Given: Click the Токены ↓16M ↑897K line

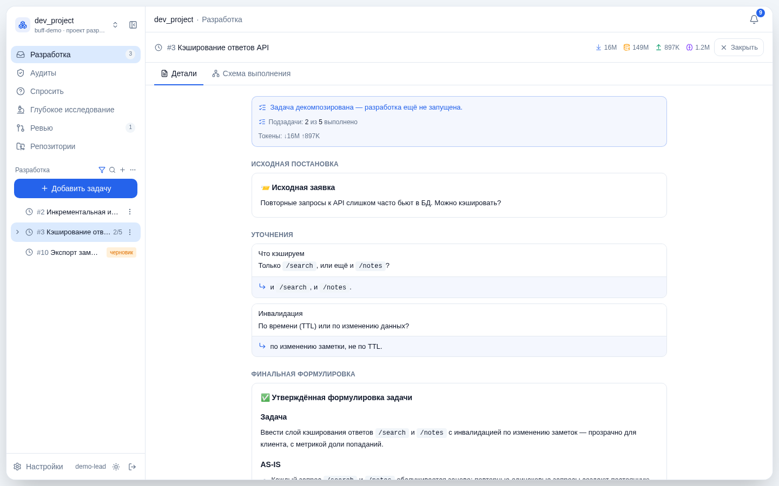Looking at the screenshot, I should pyautogui.click(x=289, y=136).
